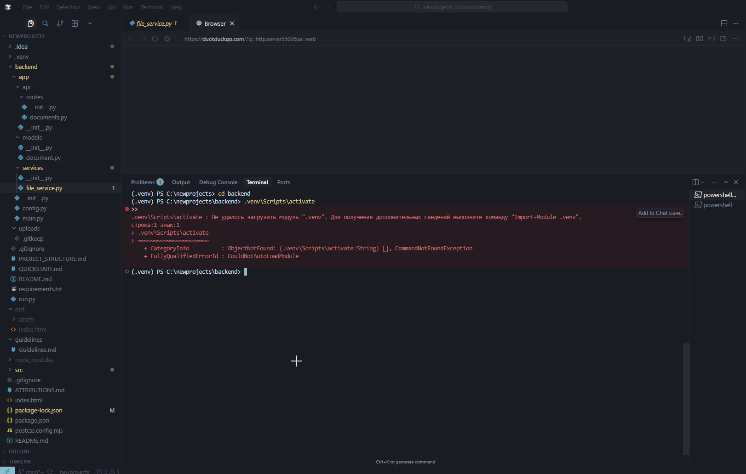Click the newprojects command center search box

452,7
